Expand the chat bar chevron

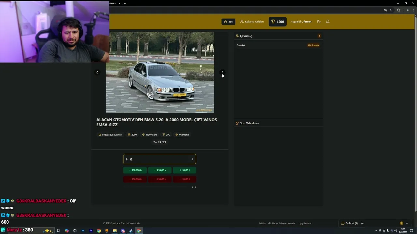click(407, 223)
